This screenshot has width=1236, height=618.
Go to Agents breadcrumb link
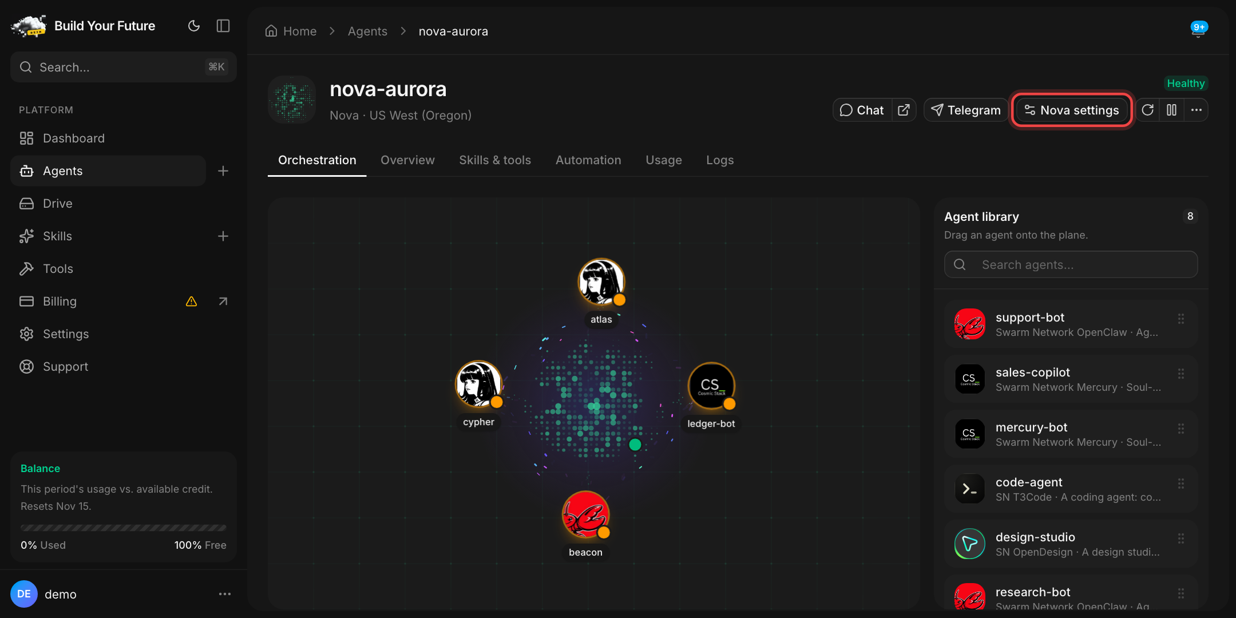click(x=367, y=31)
